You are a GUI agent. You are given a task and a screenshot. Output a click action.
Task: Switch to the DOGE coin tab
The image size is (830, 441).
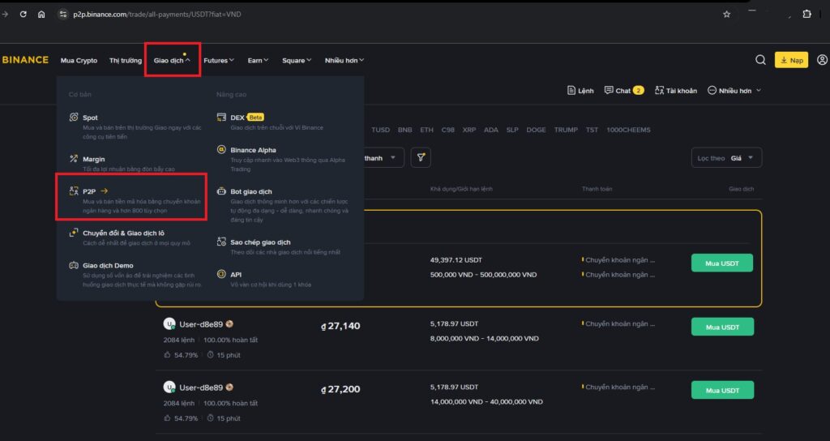537,130
